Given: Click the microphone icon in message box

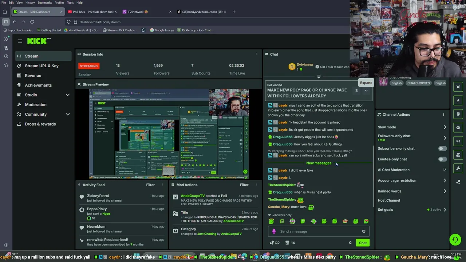Looking at the screenshot, I should (x=274, y=231).
